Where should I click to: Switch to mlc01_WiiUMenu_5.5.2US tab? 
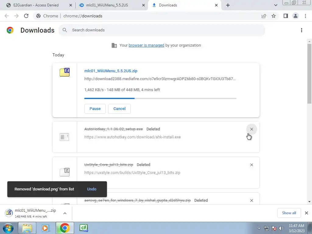[x=107, y=5]
